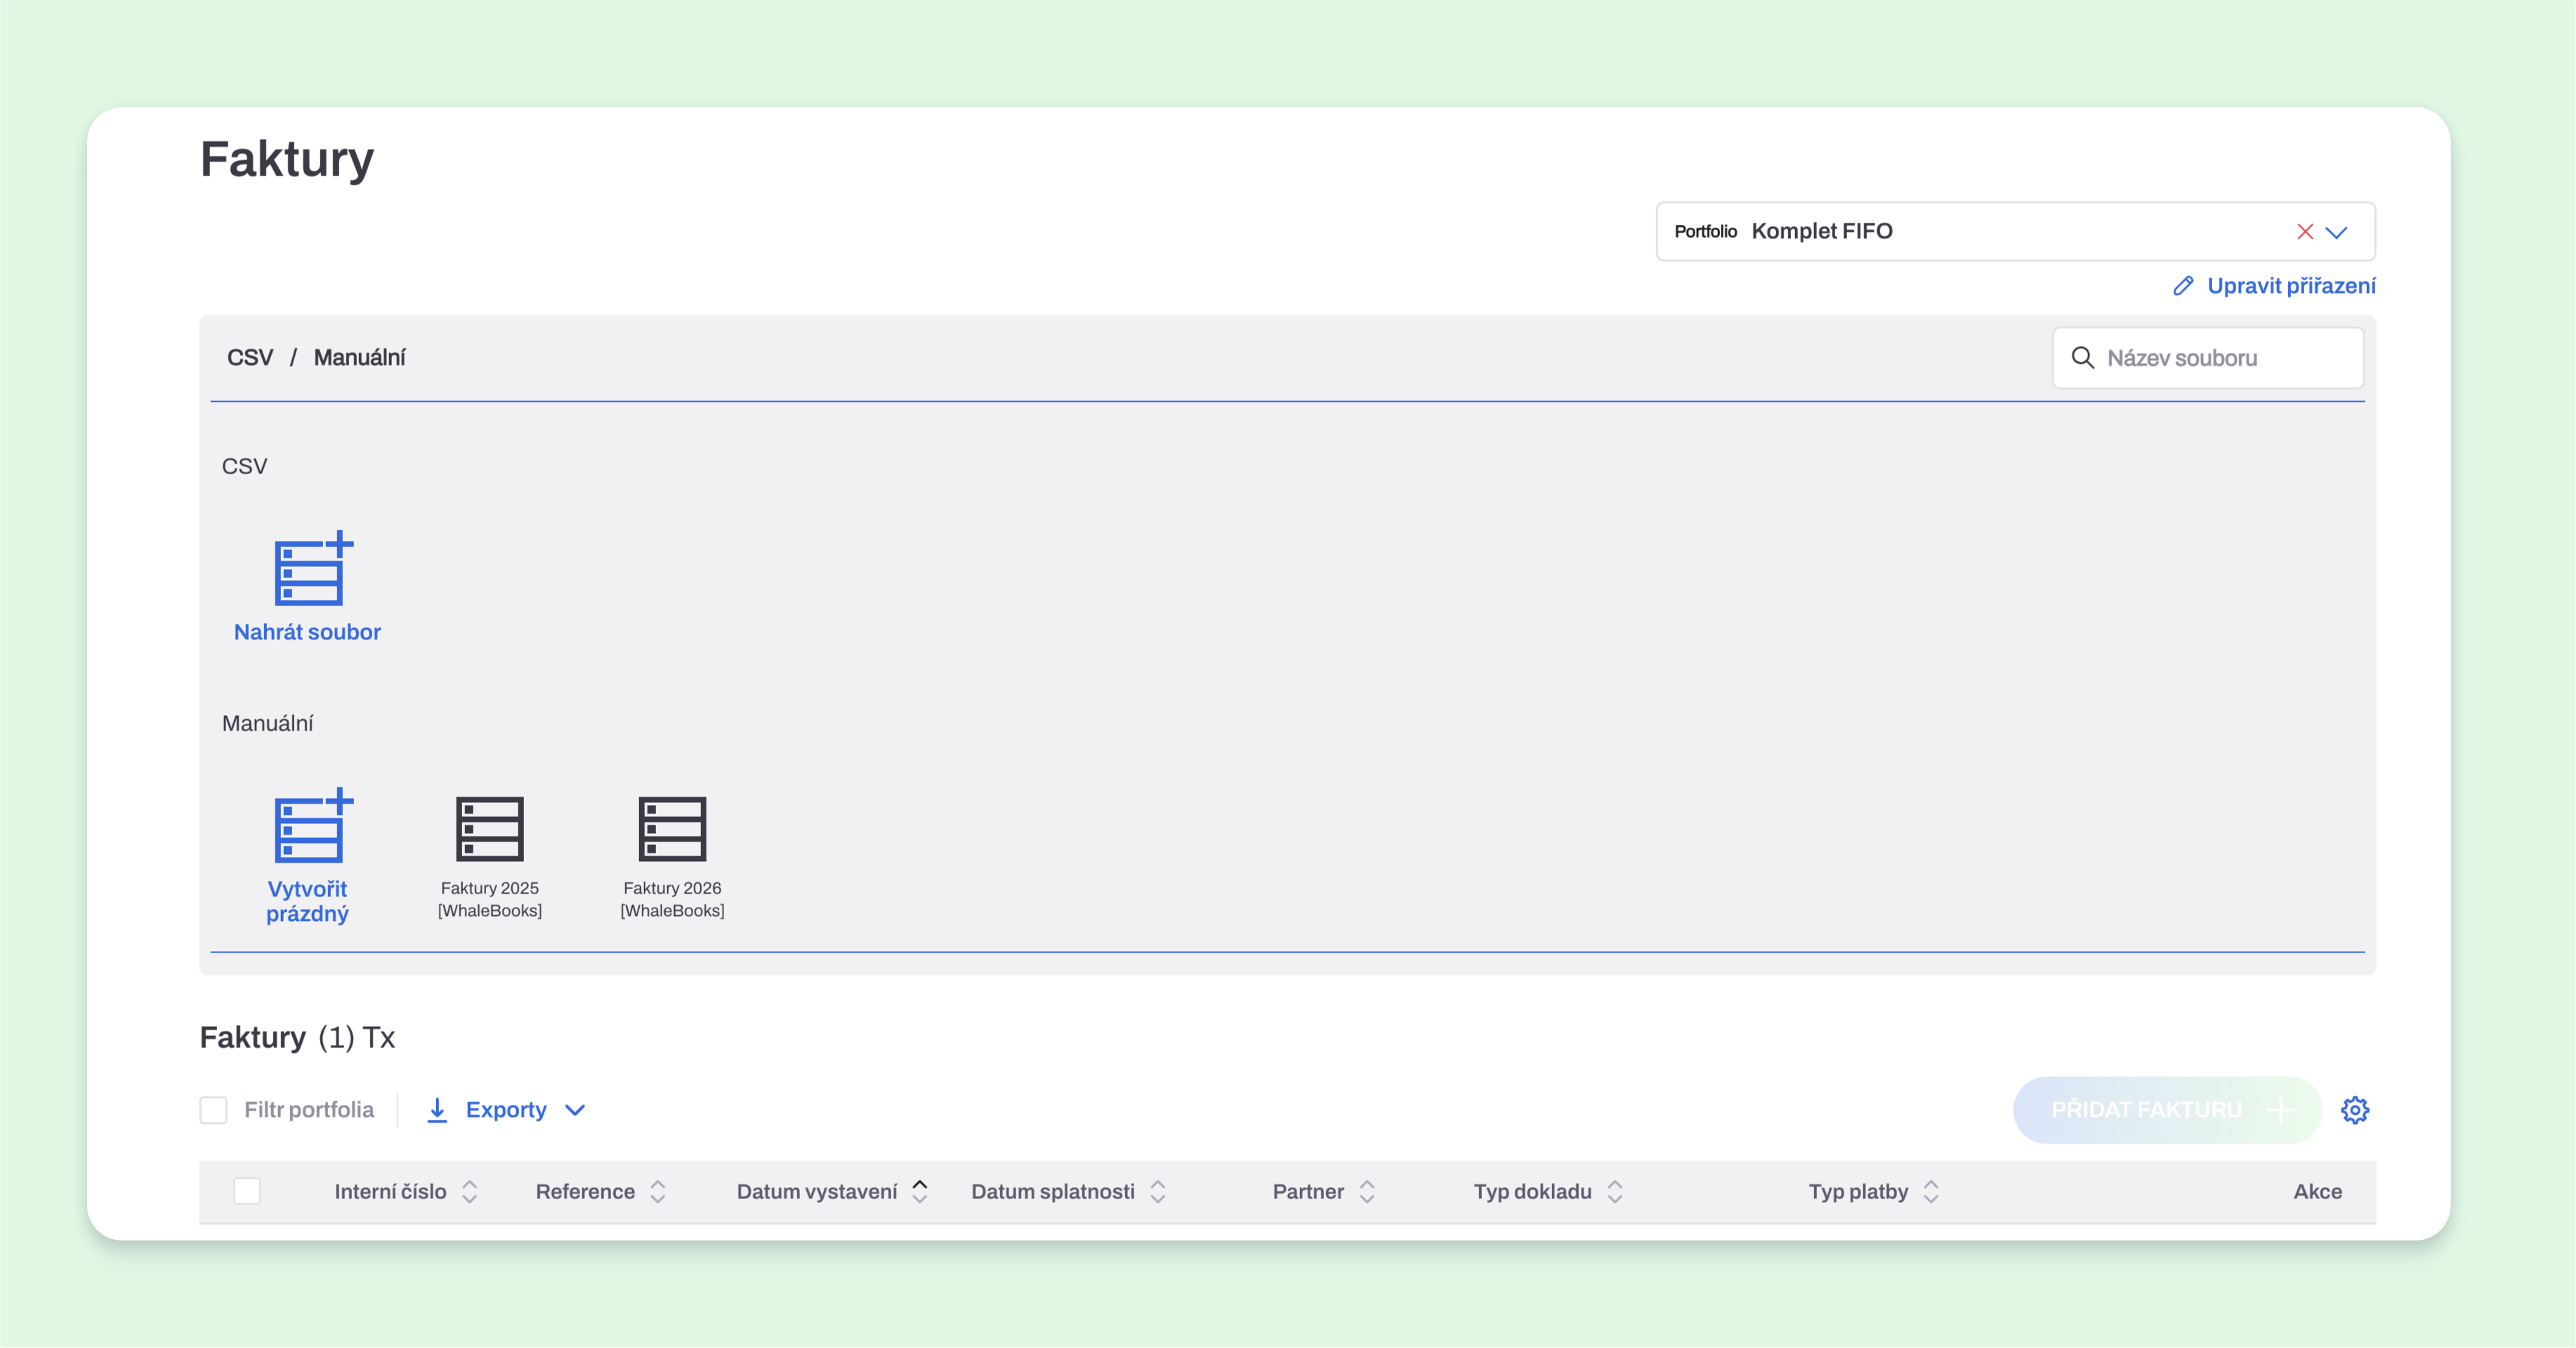
Task: Clear the Portfolio selection with red X
Action: (x=2305, y=232)
